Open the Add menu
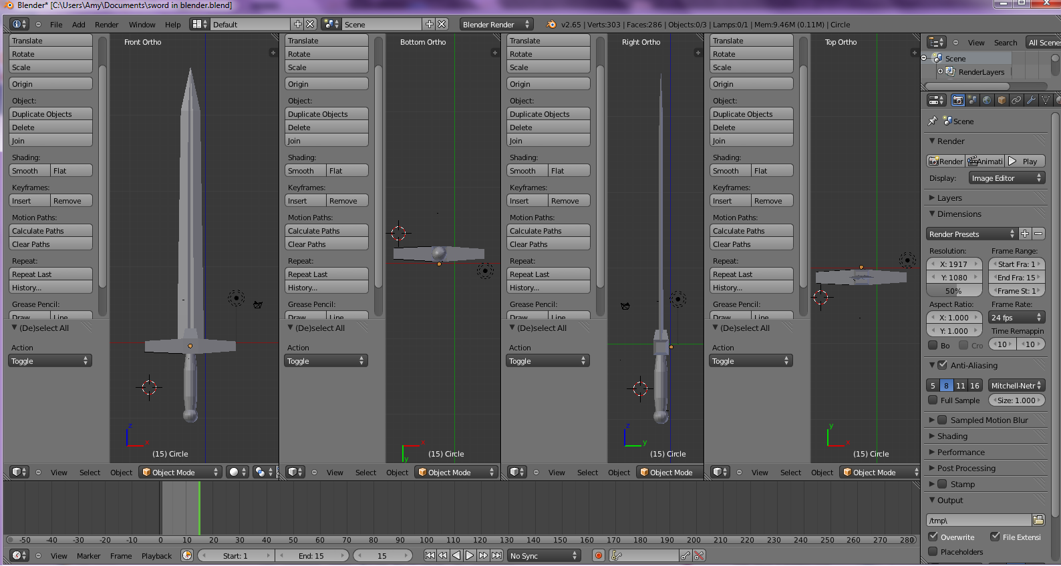Image resolution: width=1061 pixels, height=566 pixels. pyautogui.click(x=79, y=25)
